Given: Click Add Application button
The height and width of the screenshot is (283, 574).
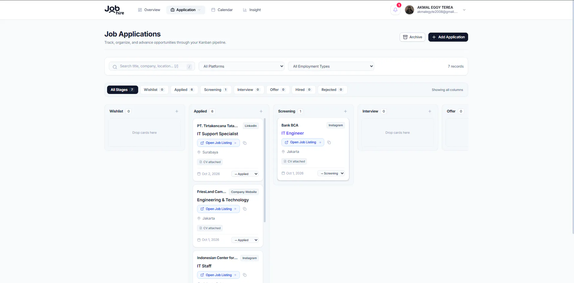Looking at the screenshot, I should [448, 37].
